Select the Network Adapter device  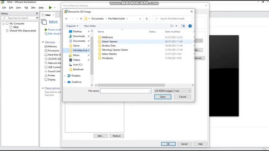click(x=53, y=63)
